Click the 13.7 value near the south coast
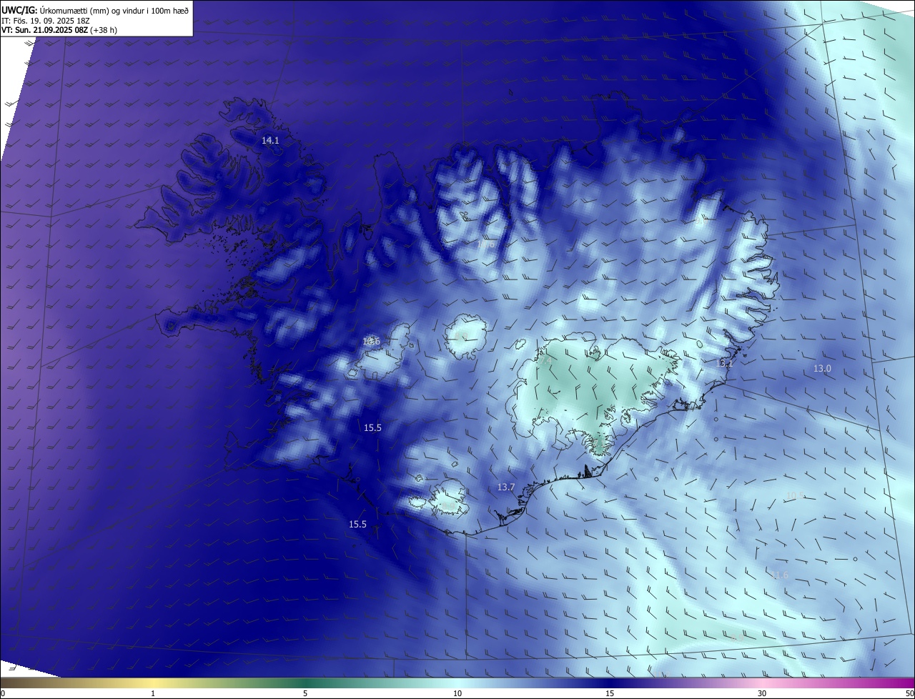 (x=506, y=487)
